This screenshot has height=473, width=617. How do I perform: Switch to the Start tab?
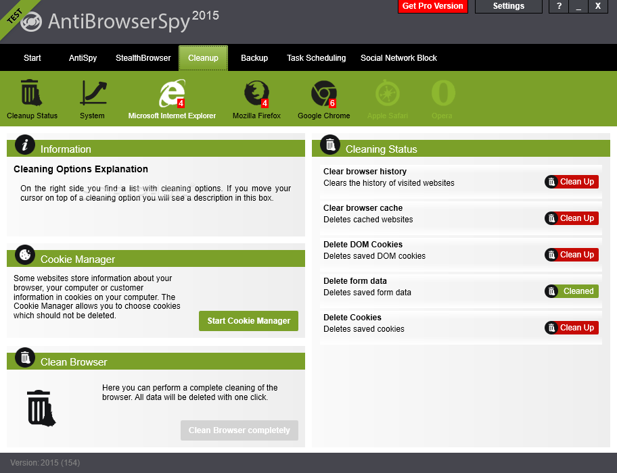point(32,58)
